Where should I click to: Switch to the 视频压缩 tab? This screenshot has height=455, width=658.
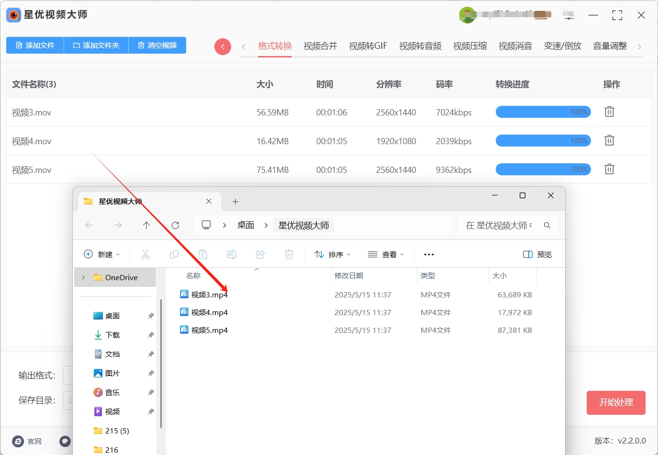click(470, 46)
